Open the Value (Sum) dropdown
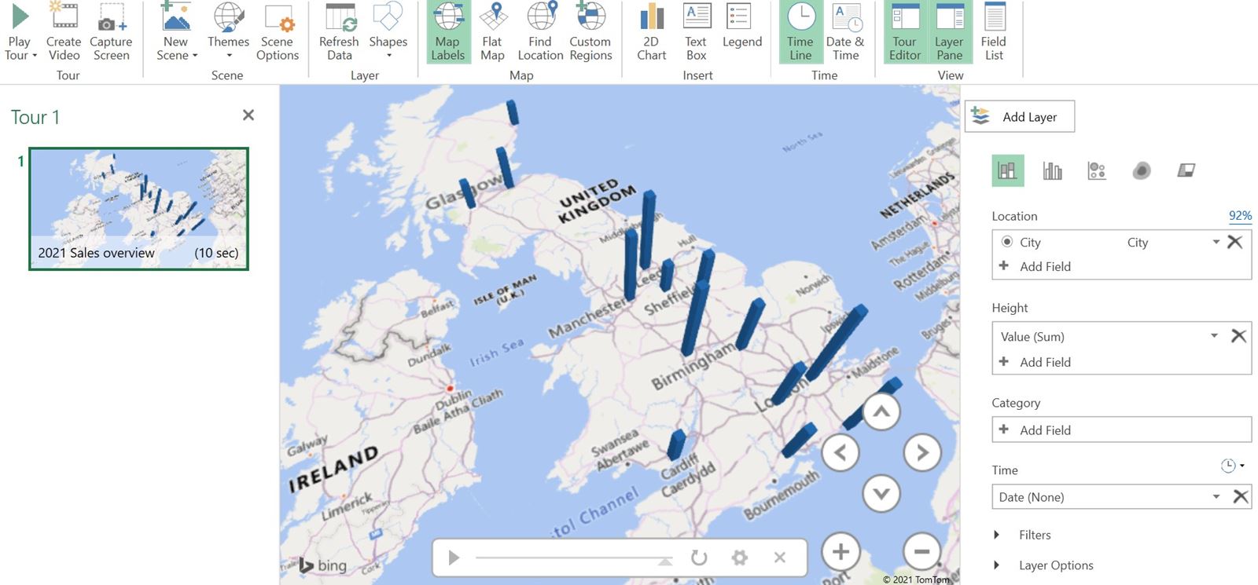The height and width of the screenshot is (585, 1258). [1214, 336]
